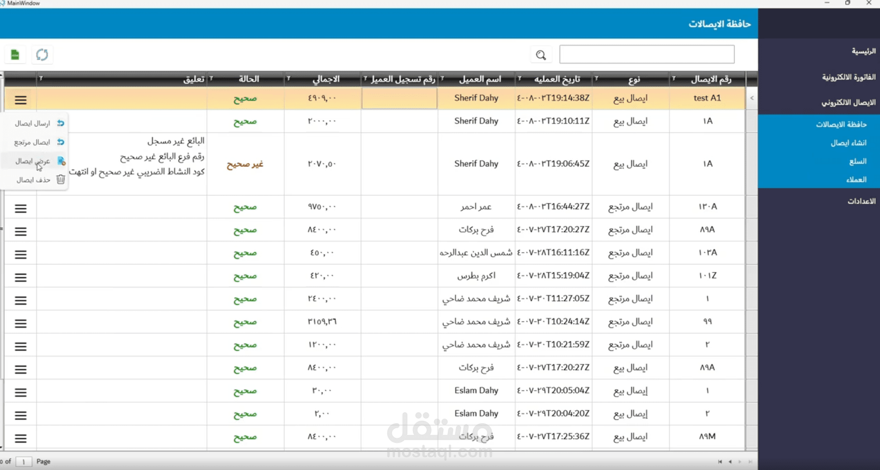
Task: Open الاعدادات in the sidebar
Action: click(x=861, y=201)
